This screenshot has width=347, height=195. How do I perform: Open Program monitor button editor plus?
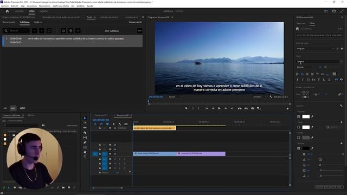pyautogui.click(x=287, y=108)
